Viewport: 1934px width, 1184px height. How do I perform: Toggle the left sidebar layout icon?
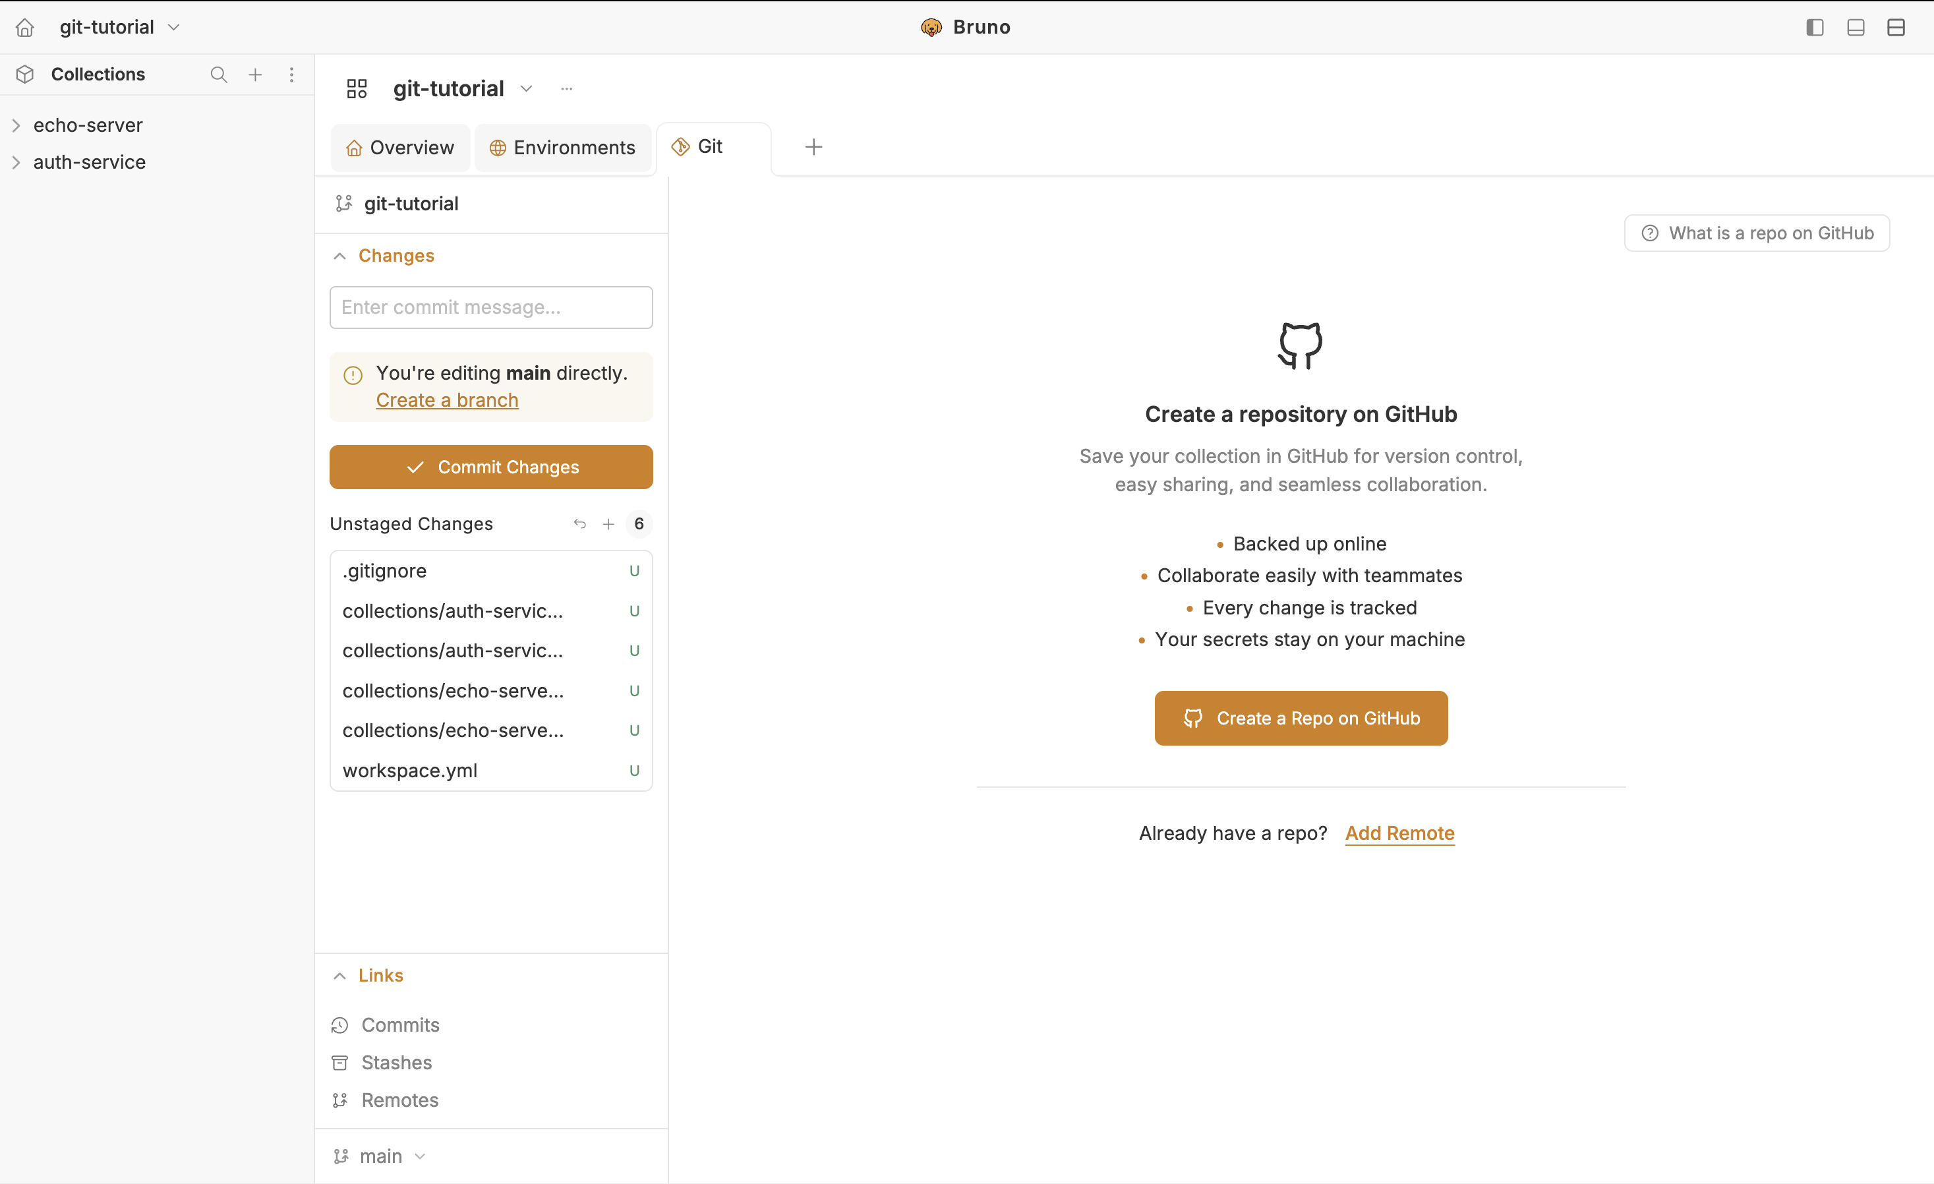point(1815,28)
